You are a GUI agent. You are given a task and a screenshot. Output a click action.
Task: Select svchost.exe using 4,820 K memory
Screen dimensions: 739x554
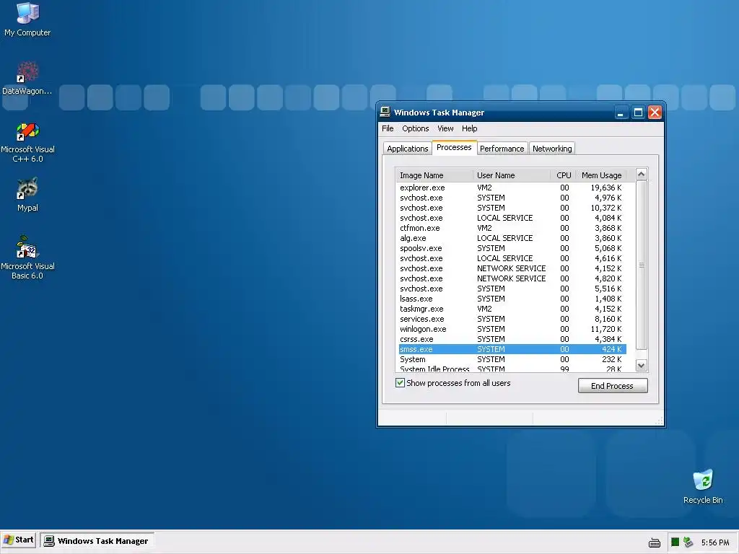[x=512, y=278]
